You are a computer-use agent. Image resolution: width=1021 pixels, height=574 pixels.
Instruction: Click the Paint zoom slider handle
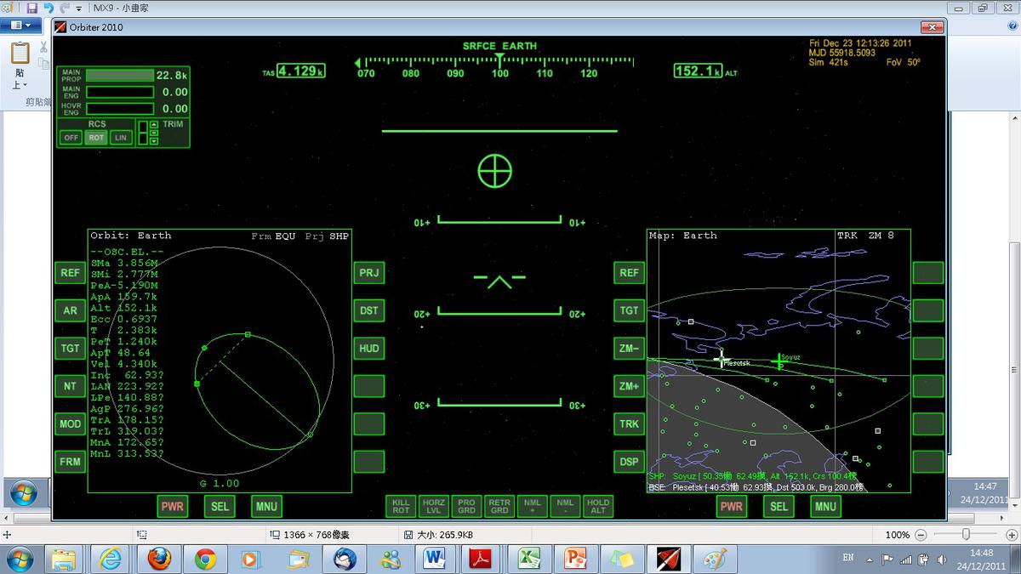point(966,535)
